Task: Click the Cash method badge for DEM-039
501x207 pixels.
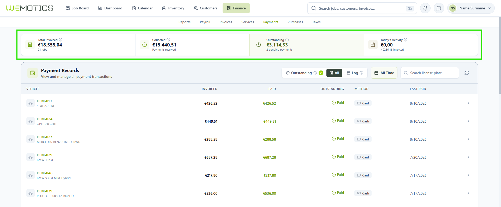Action: click(x=363, y=193)
